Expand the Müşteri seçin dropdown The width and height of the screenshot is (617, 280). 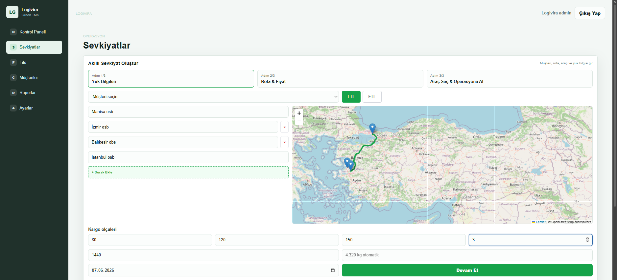(213, 97)
